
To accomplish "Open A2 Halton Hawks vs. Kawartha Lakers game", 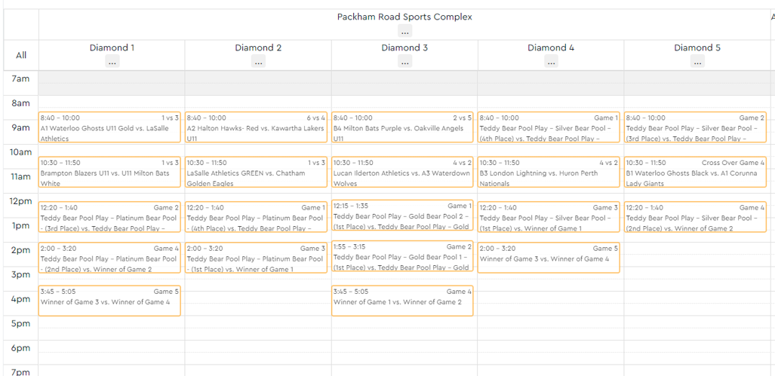I will (256, 128).
